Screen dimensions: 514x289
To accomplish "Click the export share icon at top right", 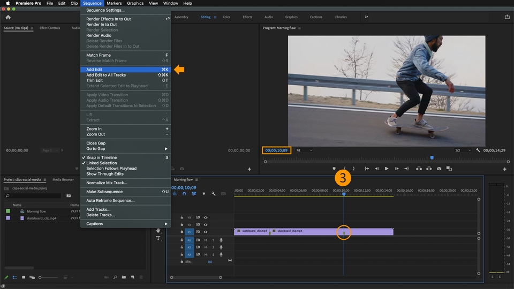I will [x=507, y=17].
